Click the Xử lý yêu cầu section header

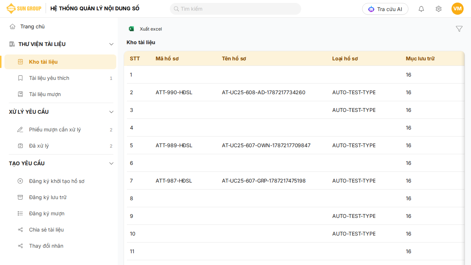(29, 112)
